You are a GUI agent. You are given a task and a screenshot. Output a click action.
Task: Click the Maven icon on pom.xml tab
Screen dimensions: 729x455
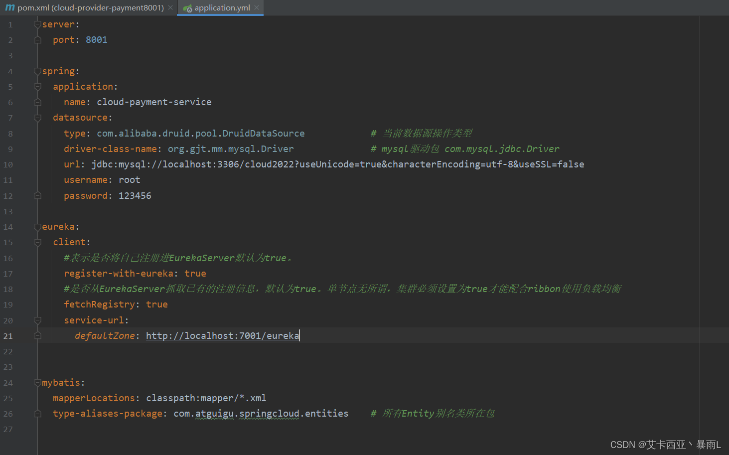click(x=10, y=7)
